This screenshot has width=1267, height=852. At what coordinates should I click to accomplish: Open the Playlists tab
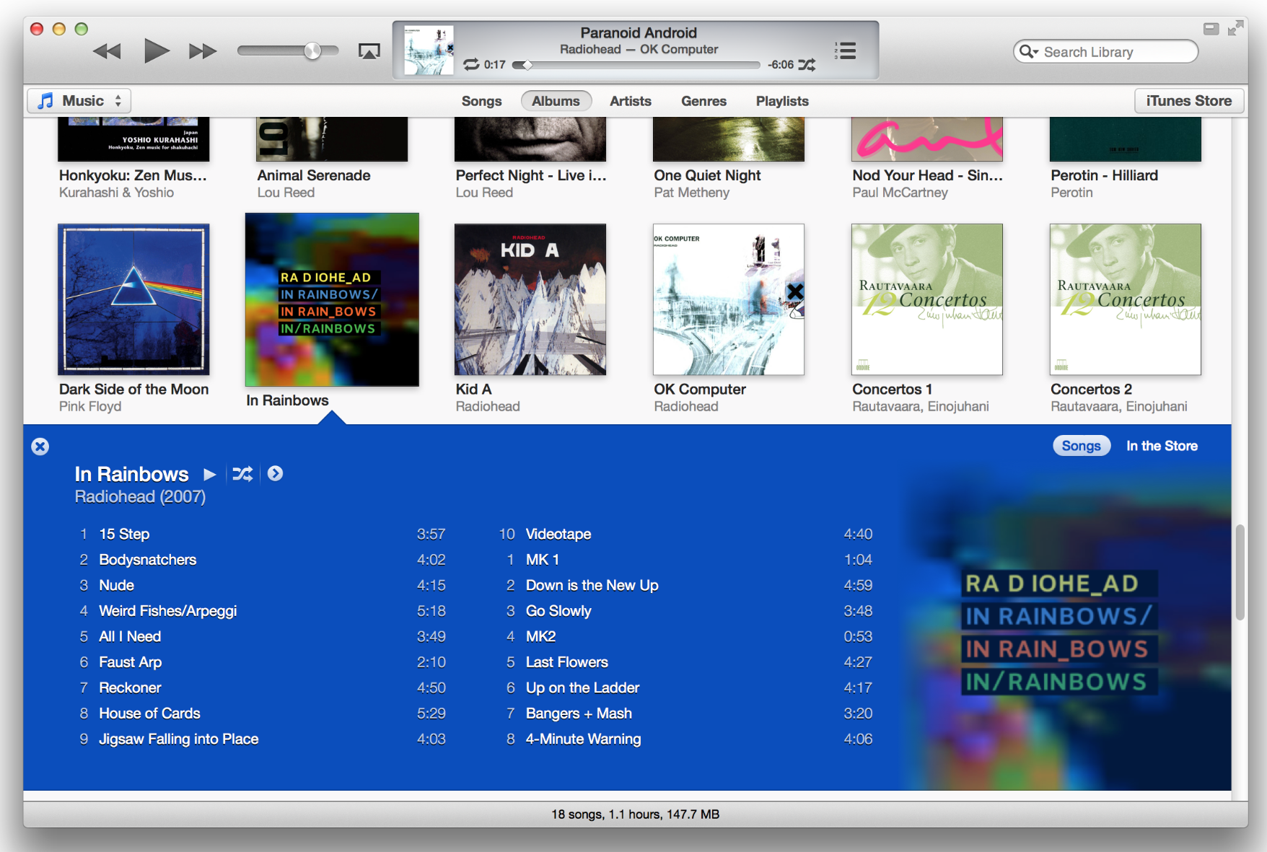tap(781, 101)
